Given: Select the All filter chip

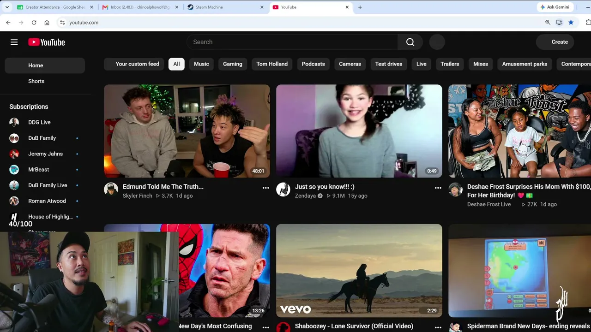Looking at the screenshot, I should point(176,64).
